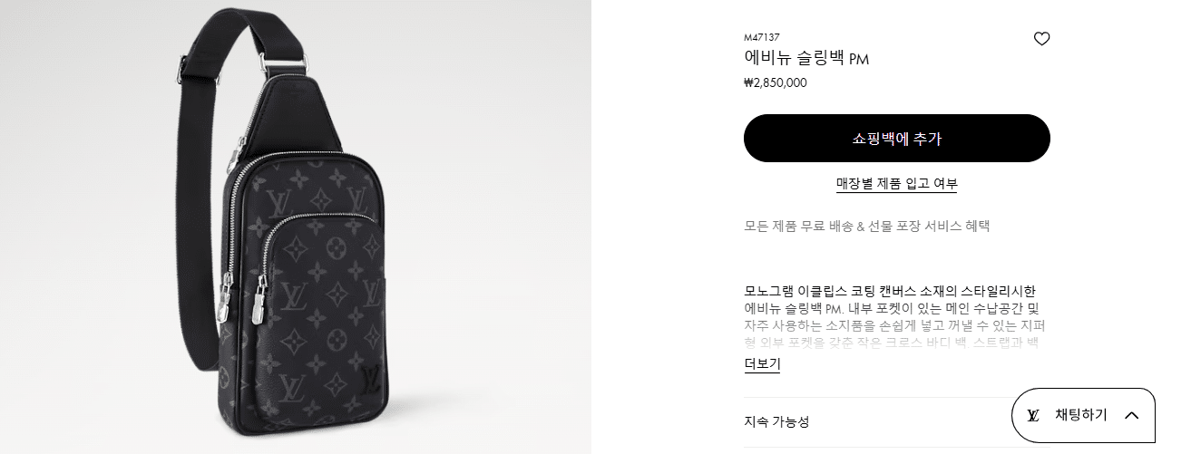Viewport: 1191px width, 454px height.
Task: Open the 채팅하기 chat widget
Action: 1083,415
